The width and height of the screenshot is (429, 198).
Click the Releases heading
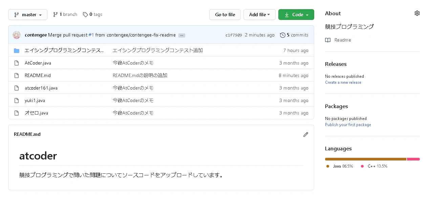(x=336, y=64)
